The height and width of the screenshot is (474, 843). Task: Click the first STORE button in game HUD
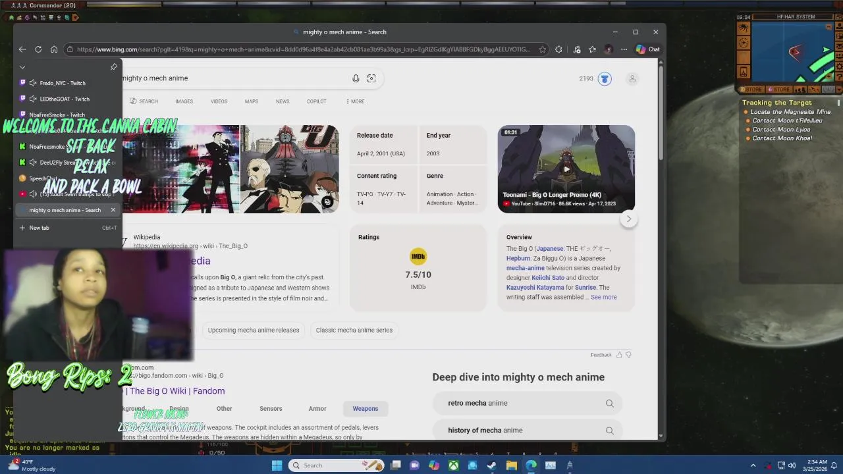(x=750, y=90)
